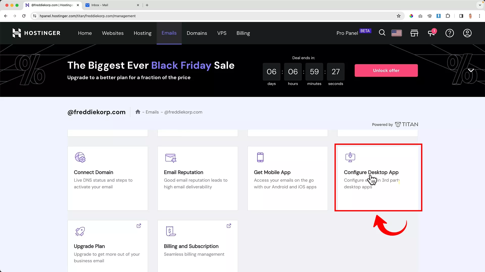485x272 pixels.
Task: Open announcements megaphone notification icon
Action: (431, 33)
